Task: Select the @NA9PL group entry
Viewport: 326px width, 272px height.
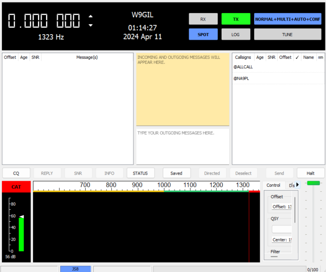Action: 242,79
